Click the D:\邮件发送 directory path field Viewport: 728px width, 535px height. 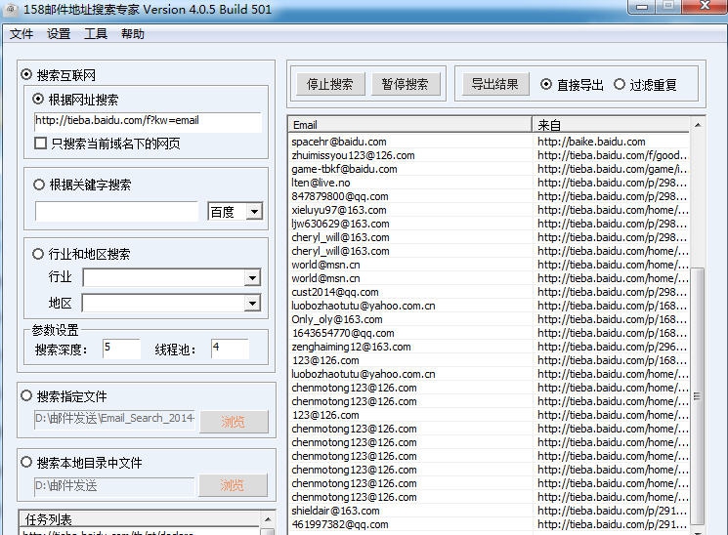(114, 486)
